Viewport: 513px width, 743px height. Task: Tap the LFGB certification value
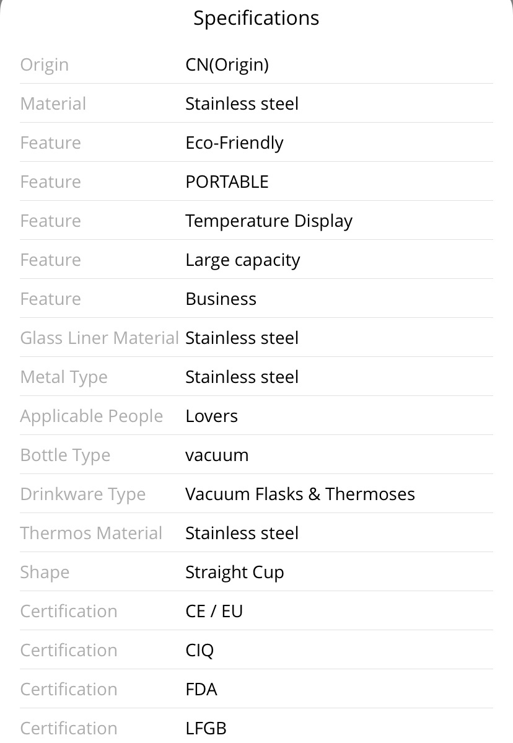coord(206,728)
